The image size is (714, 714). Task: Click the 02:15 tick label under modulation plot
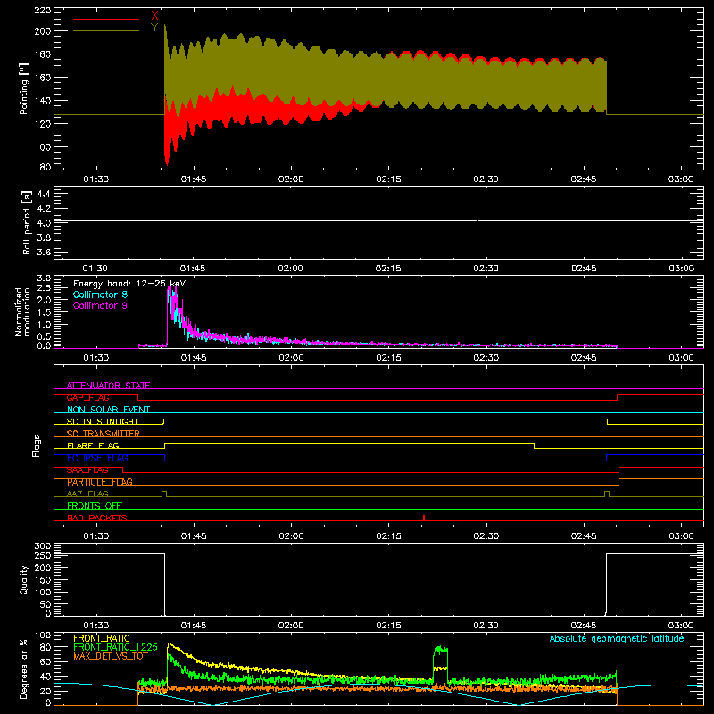point(388,358)
